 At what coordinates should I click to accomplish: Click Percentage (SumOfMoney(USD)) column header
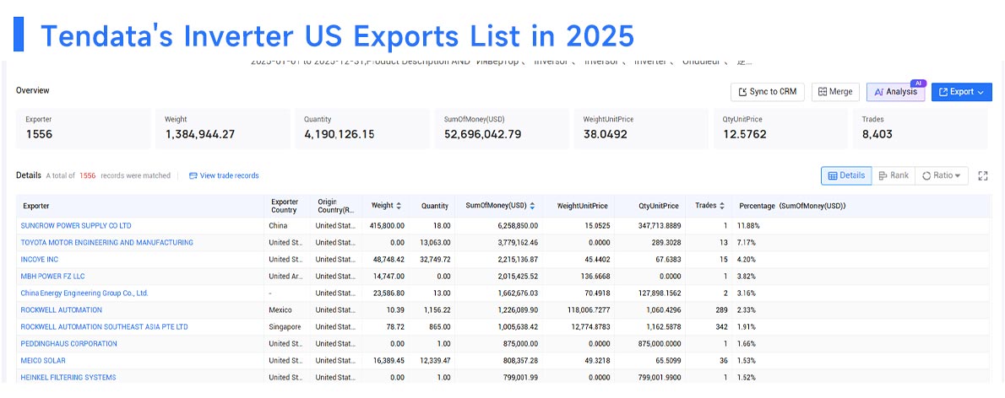click(x=792, y=206)
